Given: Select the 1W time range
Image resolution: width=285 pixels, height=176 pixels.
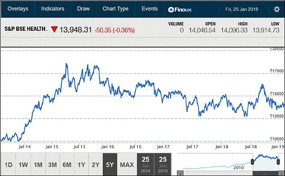Looking at the screenshot, I should point(23,165).
